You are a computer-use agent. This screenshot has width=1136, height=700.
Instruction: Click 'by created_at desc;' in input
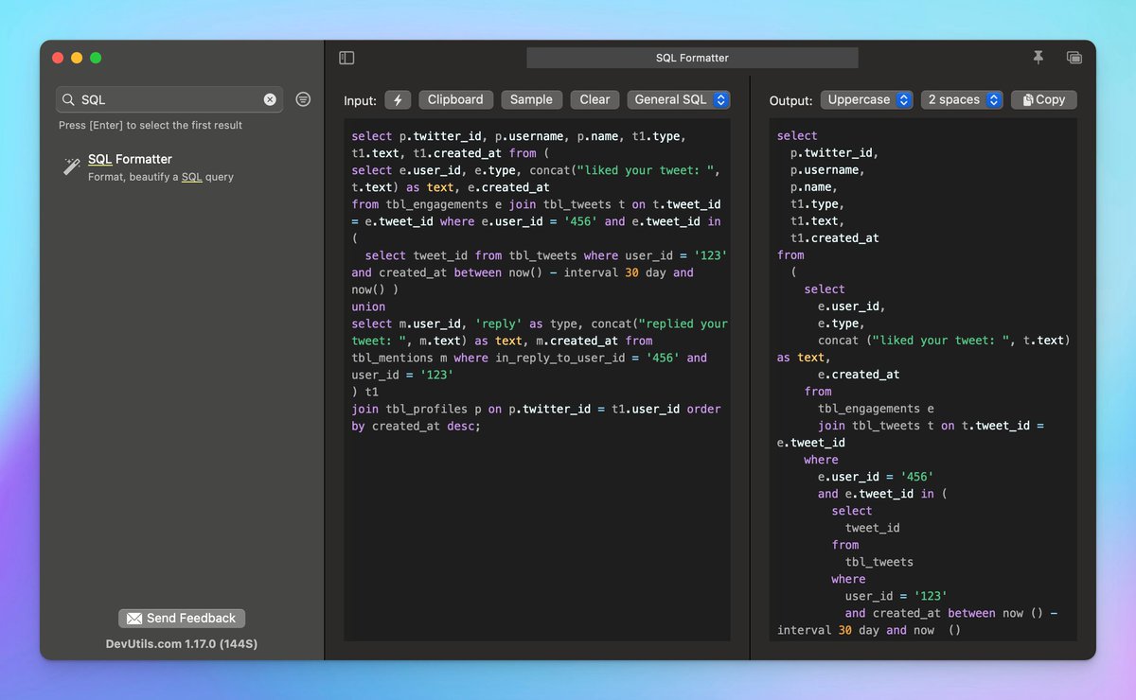tap(417, 426)
